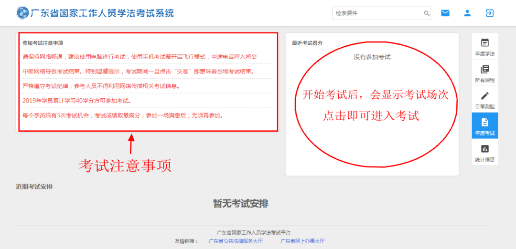
Task: Click notice line 2019年学员累计学习40学分
Action: 77,101
